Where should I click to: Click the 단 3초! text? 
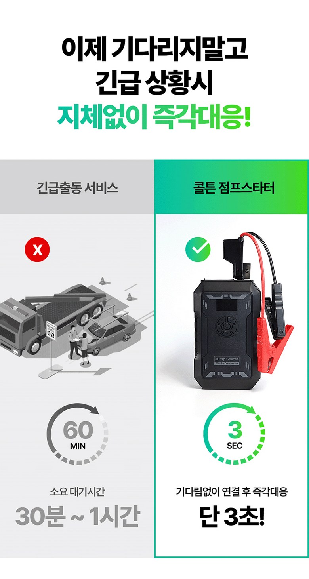click(232, 516)
